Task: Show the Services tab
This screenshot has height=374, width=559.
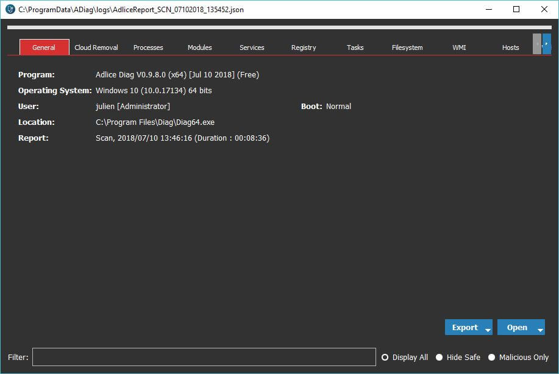Action: (252, 48)
